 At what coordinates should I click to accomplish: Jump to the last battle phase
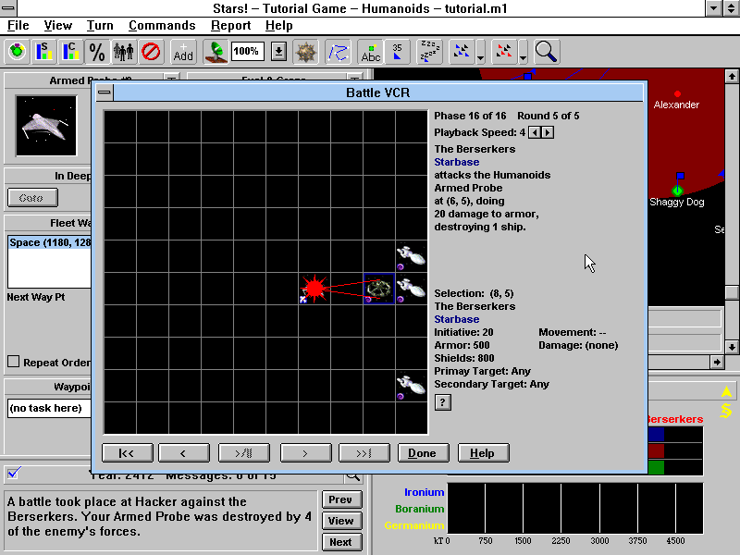point(364,453)
